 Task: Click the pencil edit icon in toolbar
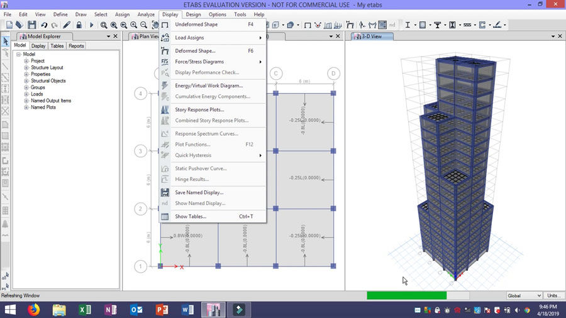[67, 25]
